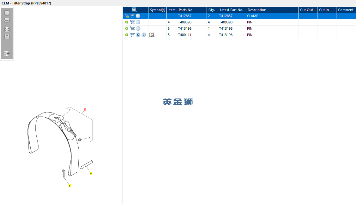Click quantity 1 in the T413196 row
This screenshot has height=204, width=356.
(213, 29)
